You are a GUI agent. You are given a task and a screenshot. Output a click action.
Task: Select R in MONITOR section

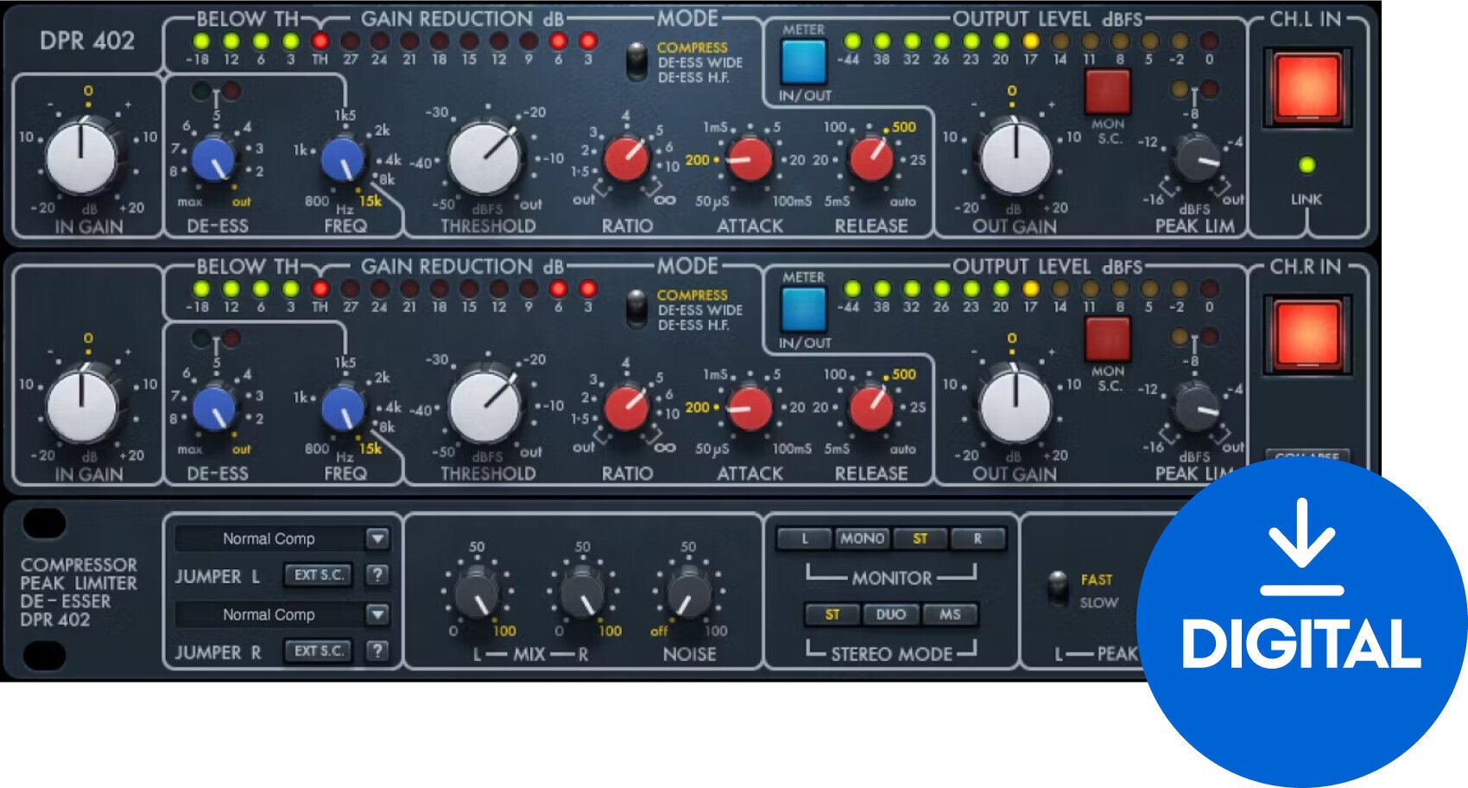(978, 538)
